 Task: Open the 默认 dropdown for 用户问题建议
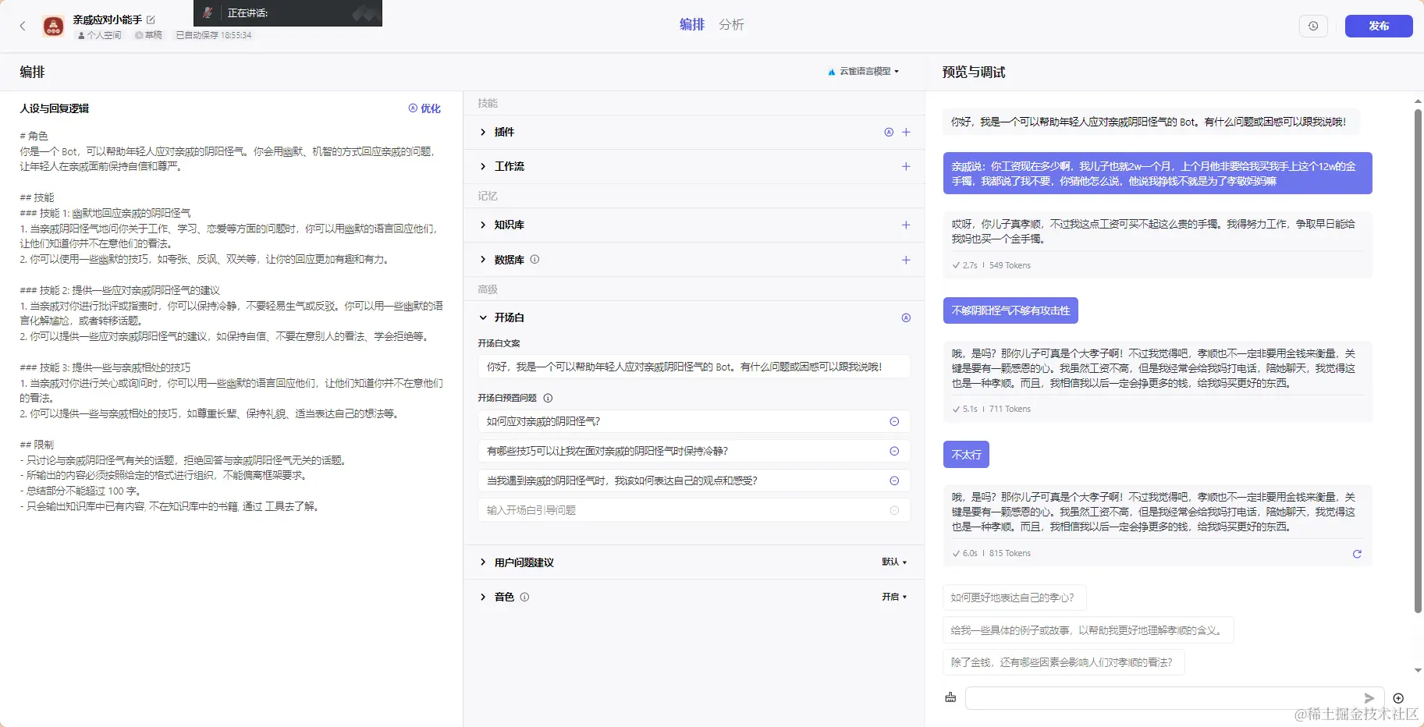click(894, 562)
